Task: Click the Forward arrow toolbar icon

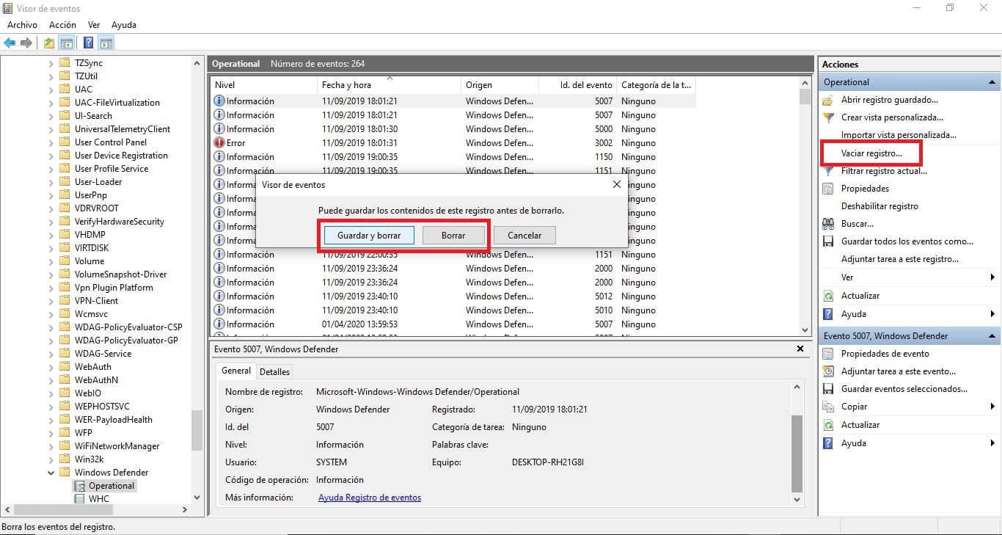Action: (x=26, y=43)
